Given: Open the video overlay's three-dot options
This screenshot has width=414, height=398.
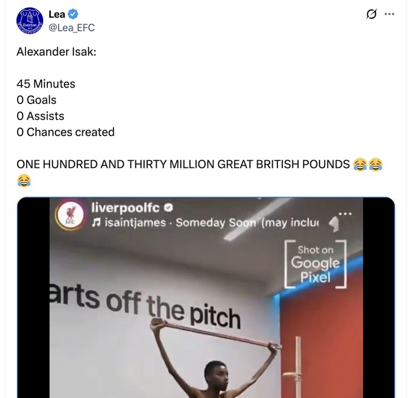Looking at the screenshot, I should pyautogui.click(x=345, y=213).
